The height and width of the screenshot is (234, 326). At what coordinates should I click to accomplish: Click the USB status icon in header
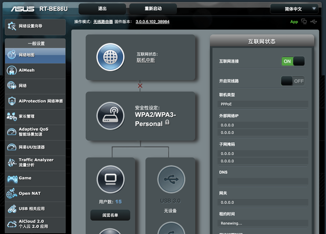(314, 21)
